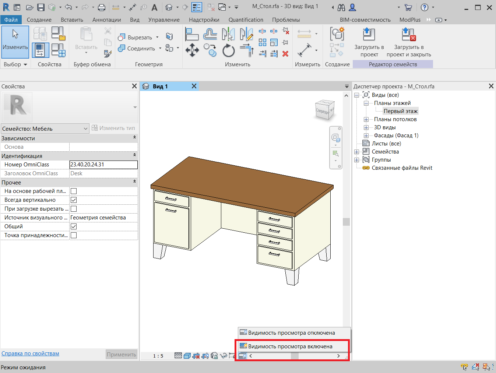Viewport: 496px width, 373px height.
Task: Click the Rotate tool icon
Action: click(x=228, y=50)
